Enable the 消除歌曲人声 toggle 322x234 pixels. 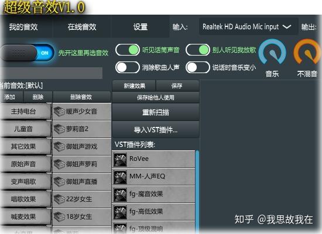128,67
